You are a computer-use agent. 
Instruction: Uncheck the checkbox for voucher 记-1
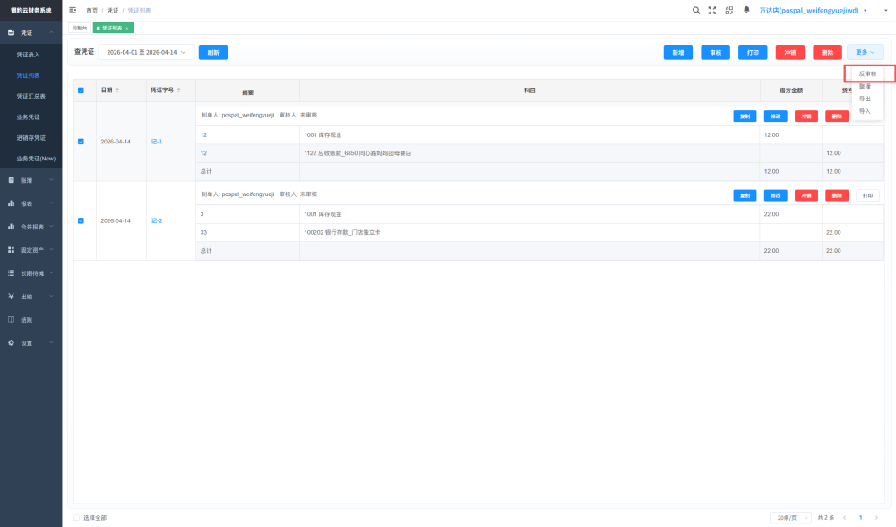click(81, 142)
